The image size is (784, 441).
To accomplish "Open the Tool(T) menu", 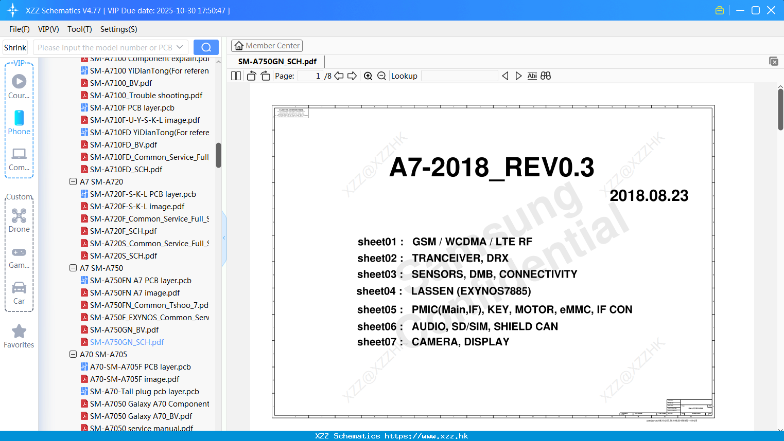I will (80, 29).
